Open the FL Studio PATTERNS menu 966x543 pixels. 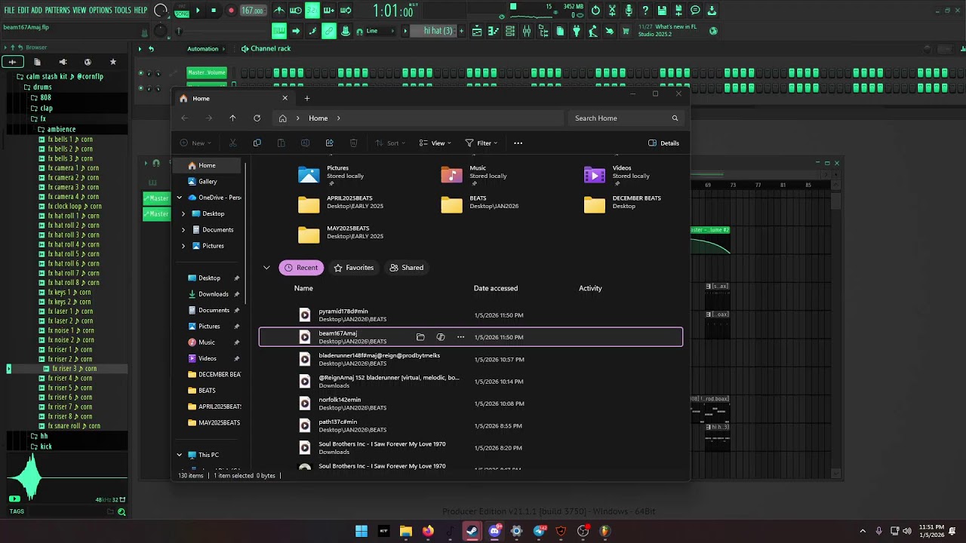click(57, 11)
